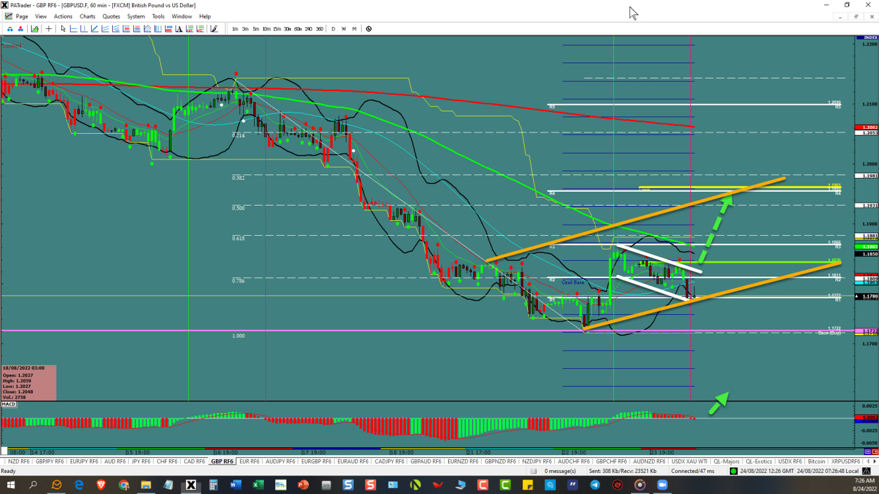Set timeframe to 30m
Image resolution: width=879 pixels, height=494 pixels.
[x=288, y=29]
